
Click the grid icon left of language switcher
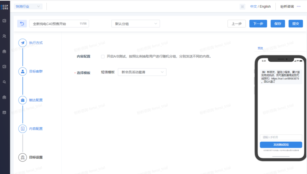pos(242,6)
